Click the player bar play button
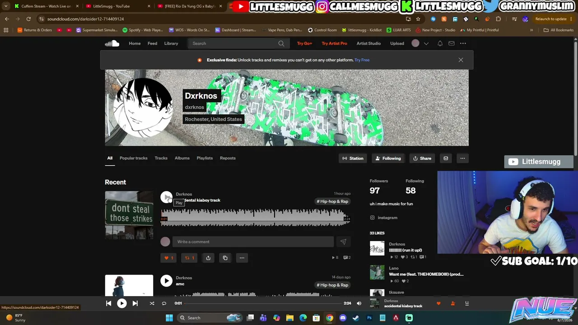578x325 pixels. pyautogui.click(x=122, y=303)
